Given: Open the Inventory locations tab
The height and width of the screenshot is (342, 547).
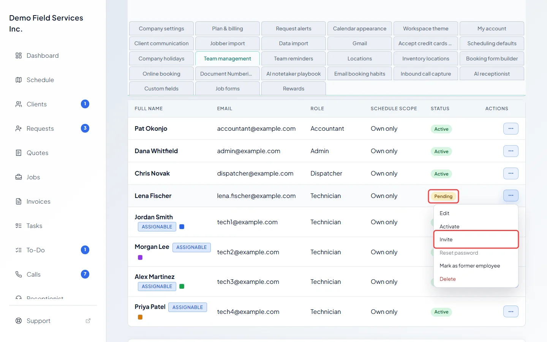Looking at the screenshot, I should (x=426, y=59).
